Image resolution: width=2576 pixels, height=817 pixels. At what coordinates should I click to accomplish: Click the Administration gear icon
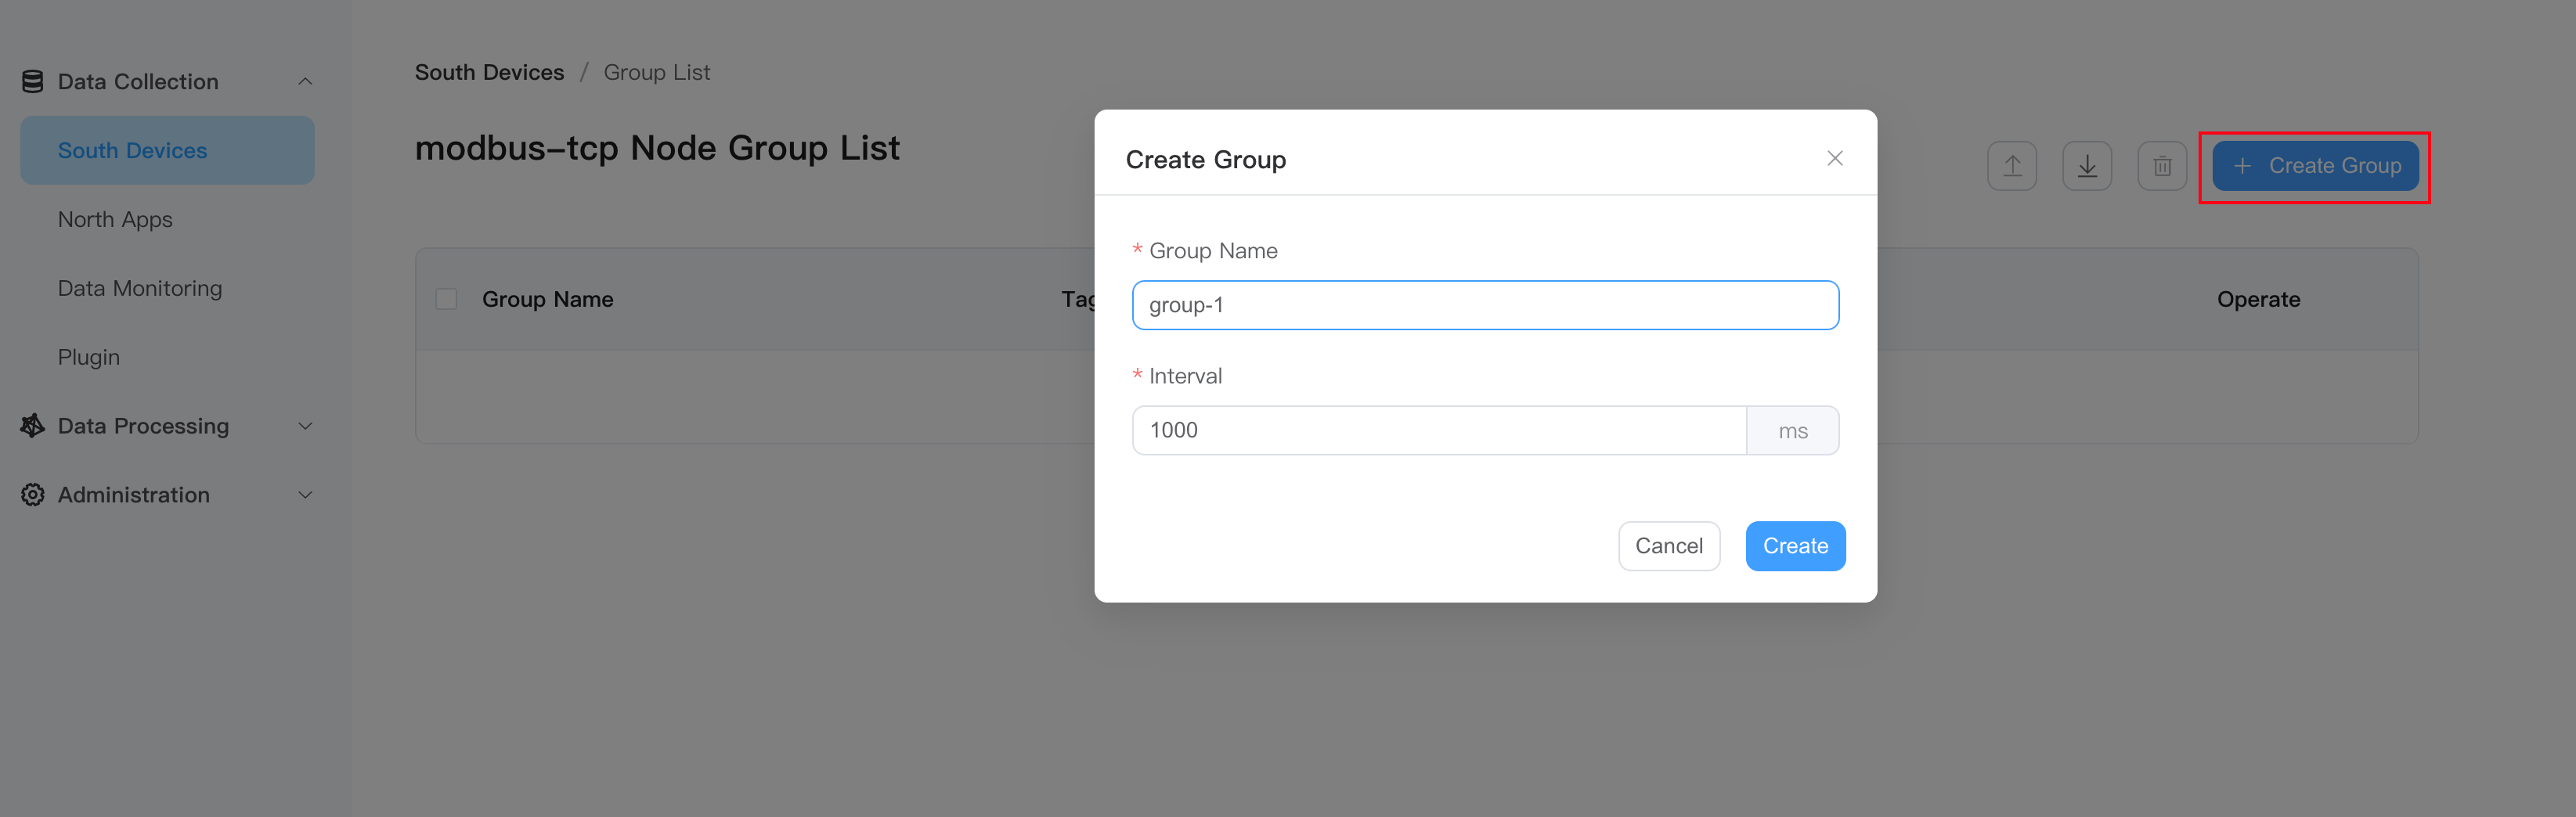31,494
